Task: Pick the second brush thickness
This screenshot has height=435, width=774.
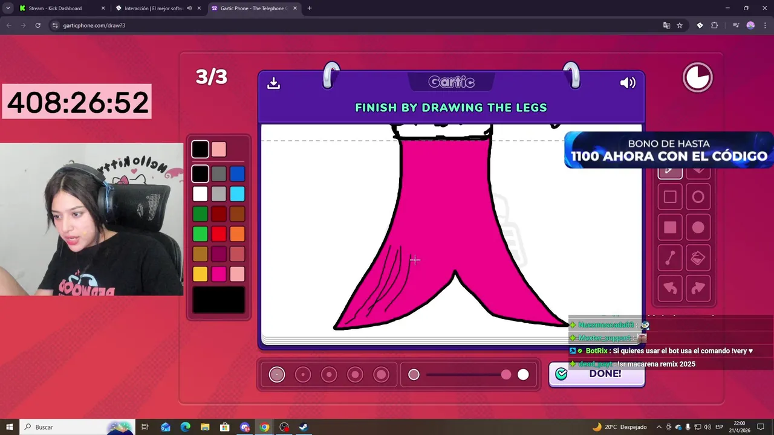Action: (303, 375)
